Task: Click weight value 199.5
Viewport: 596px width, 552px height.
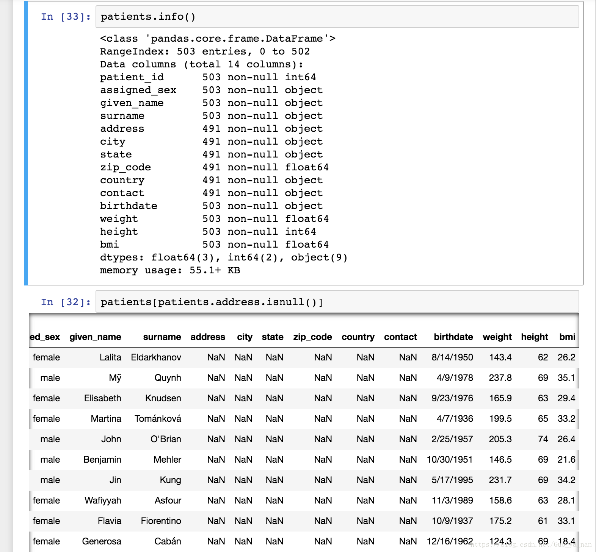Action: coord(500,419)
